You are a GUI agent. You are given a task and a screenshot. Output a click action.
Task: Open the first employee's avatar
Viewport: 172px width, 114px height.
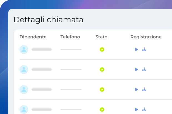pyautogui.click(x=24, y=49)
